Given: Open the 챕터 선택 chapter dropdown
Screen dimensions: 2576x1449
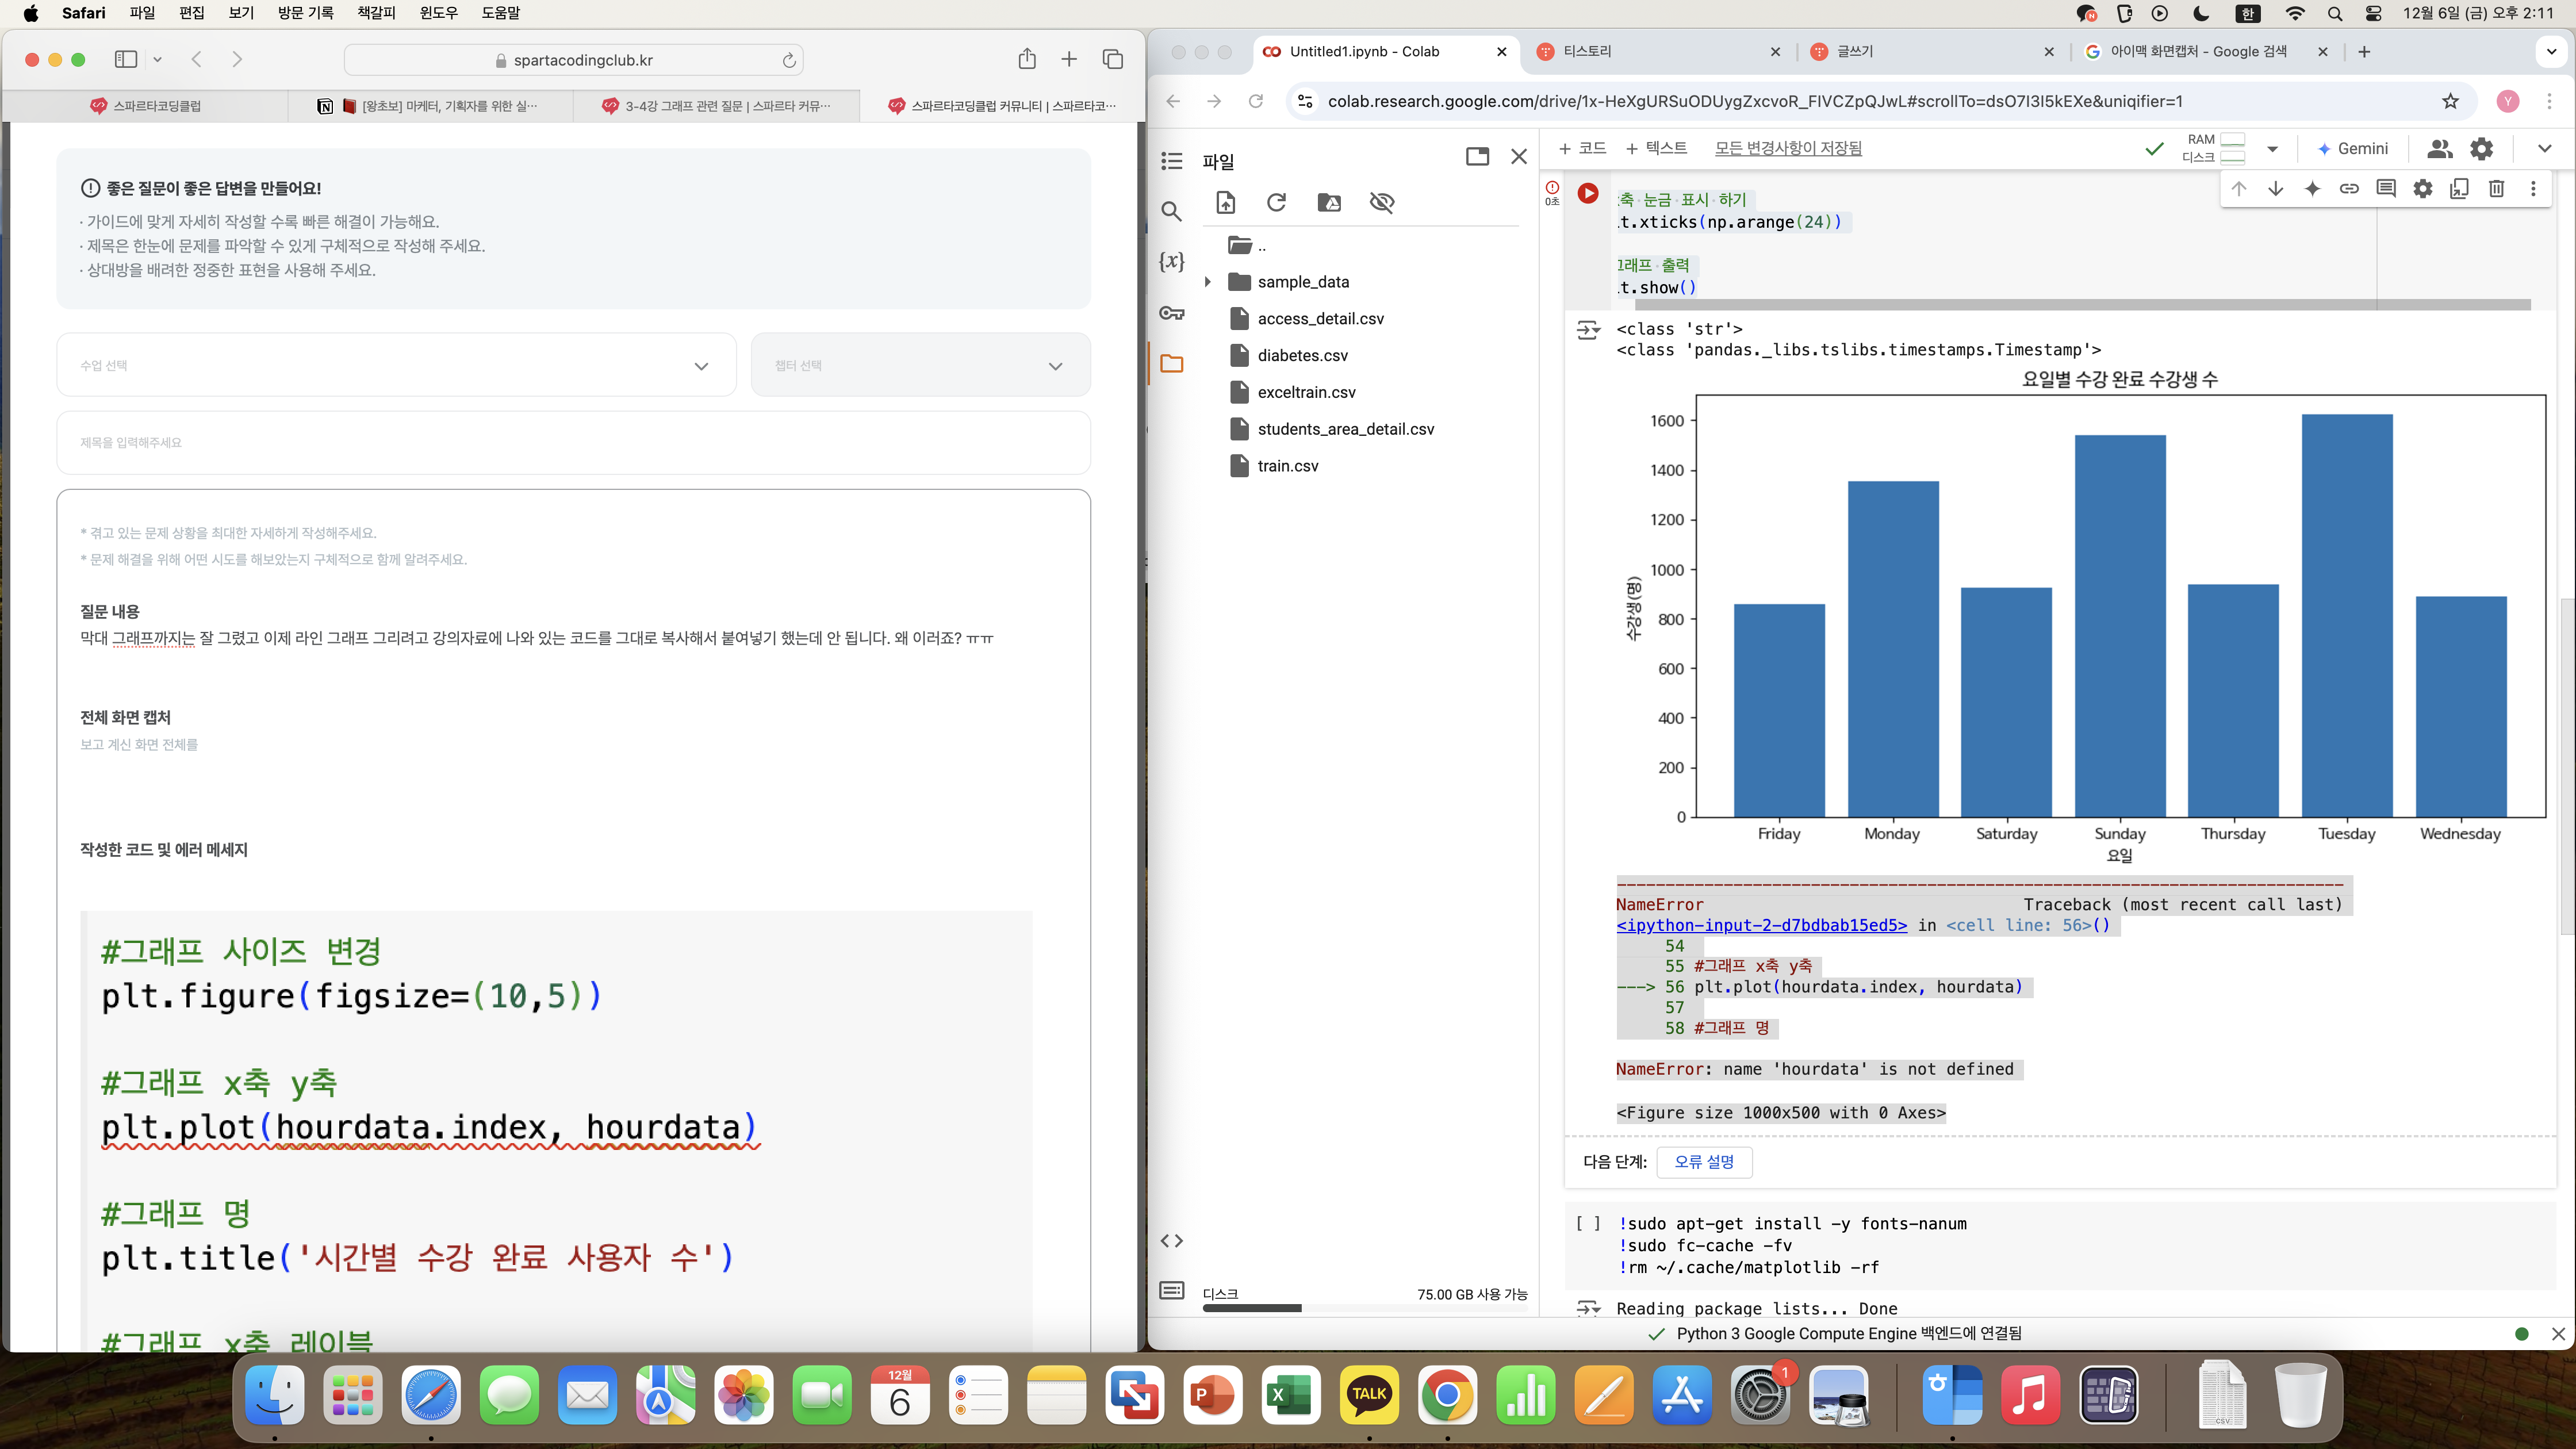Looking at the screenshot, I should pyautogui.click(x=920, y=365).
